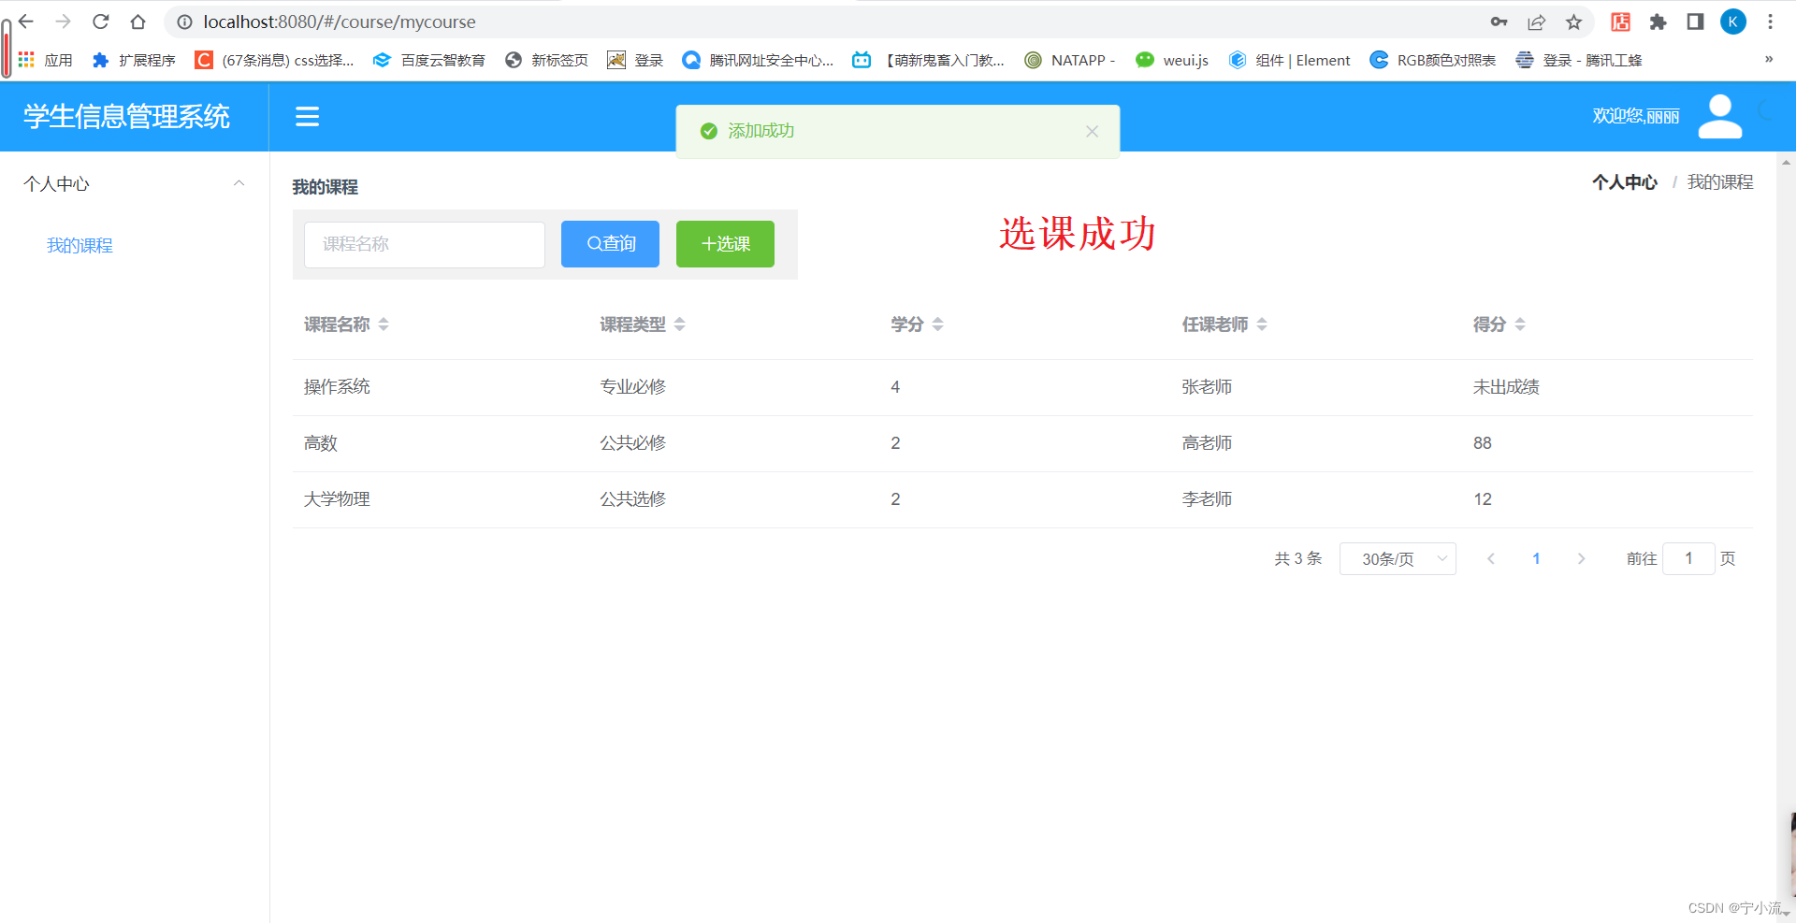Viewport: 1796px width, 923px height.
Task: Click the 查询 search button
Action: click(610, 244)
